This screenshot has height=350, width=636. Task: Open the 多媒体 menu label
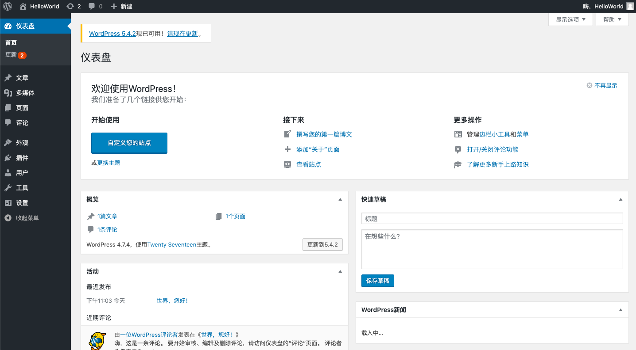click(x=25, y=93)
